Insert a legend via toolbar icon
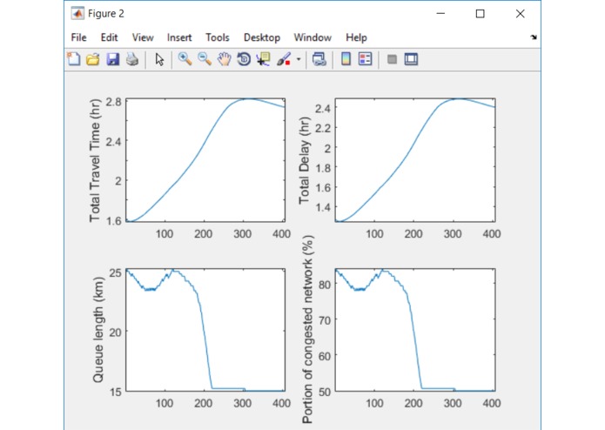The image size is (605, 430). coord(365,59)
